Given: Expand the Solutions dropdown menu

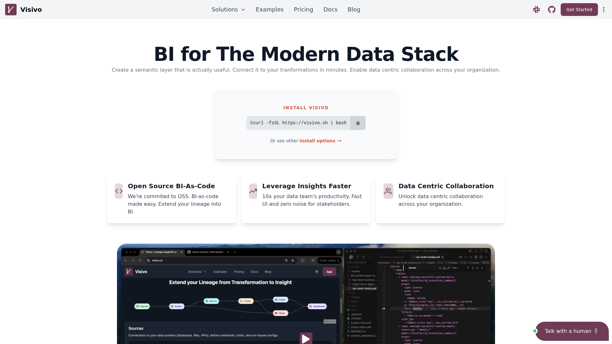Looking at the screenshot, I should click(x=228, y=10).
